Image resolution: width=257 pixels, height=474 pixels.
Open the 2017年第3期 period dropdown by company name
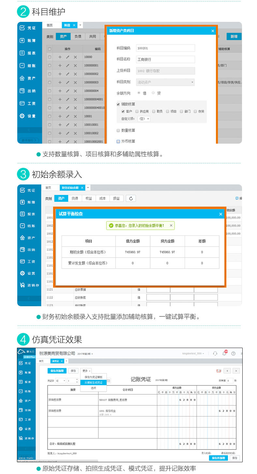pos(86,354)
